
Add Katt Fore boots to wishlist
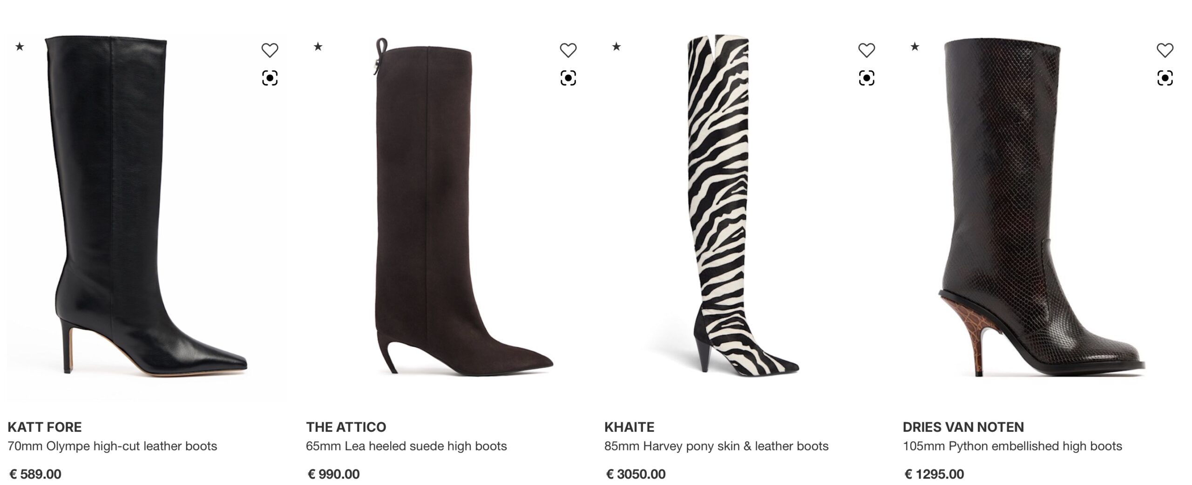pos(270,50)
